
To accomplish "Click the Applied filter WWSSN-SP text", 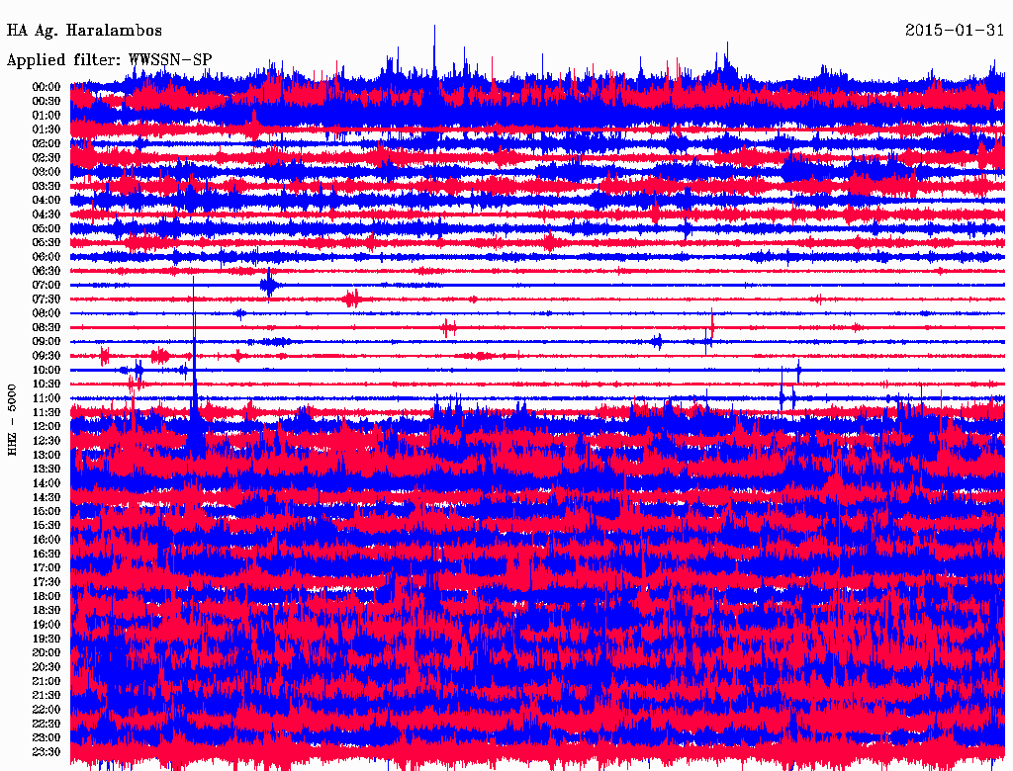I will [x=109, y=60].
